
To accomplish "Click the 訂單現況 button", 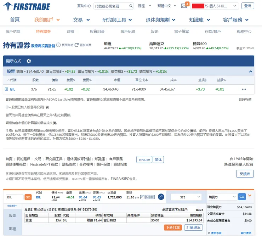I will point(193,227).
